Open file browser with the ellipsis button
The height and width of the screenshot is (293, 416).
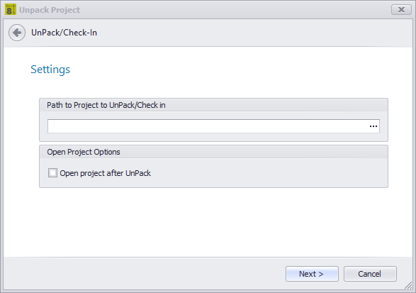[373, 126]
